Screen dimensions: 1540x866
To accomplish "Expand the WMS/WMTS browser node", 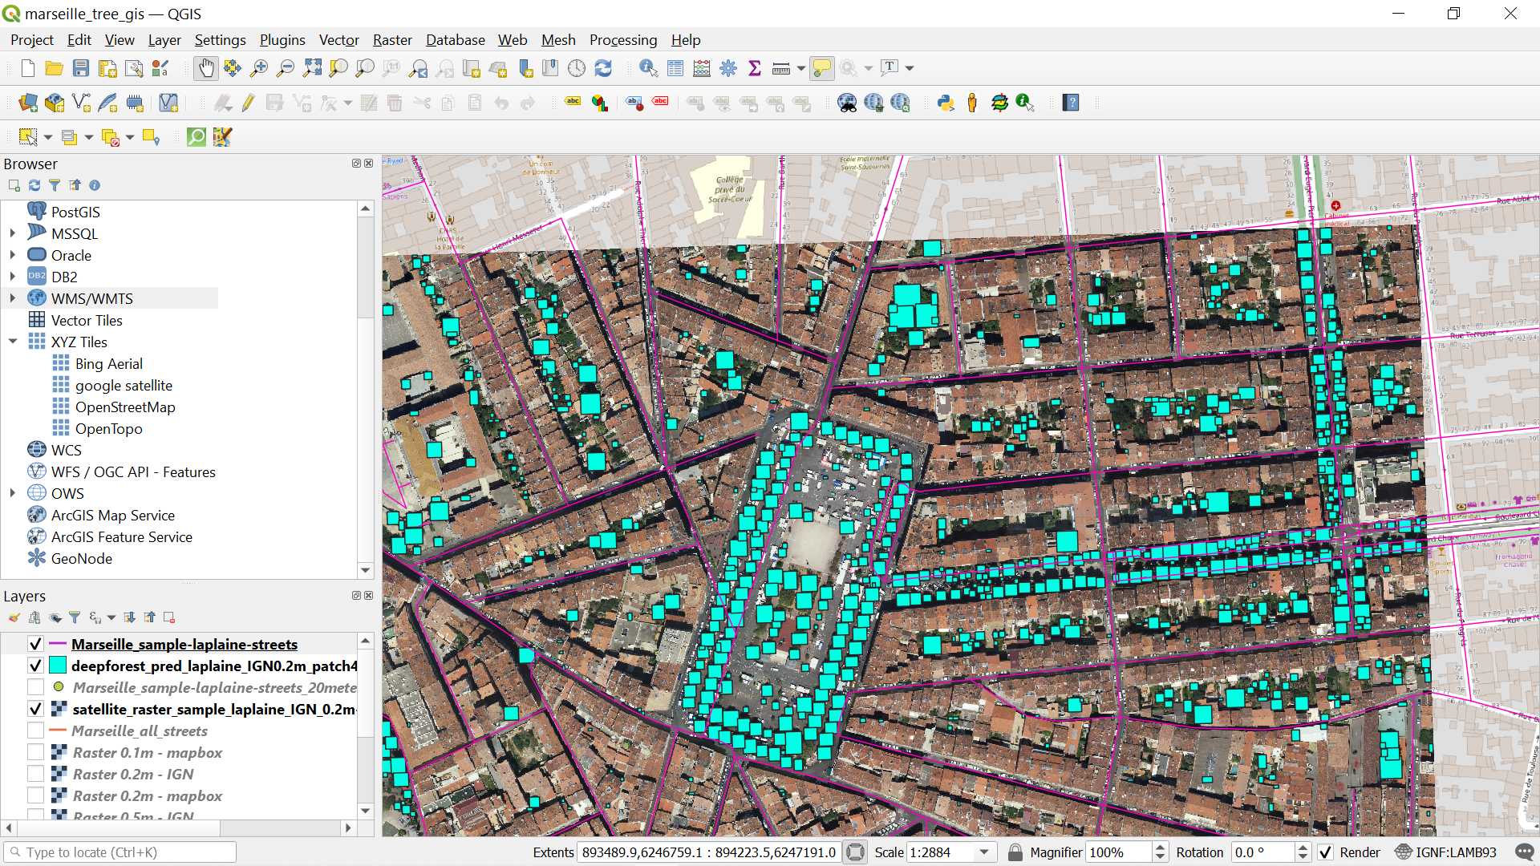I will [13, 298].
